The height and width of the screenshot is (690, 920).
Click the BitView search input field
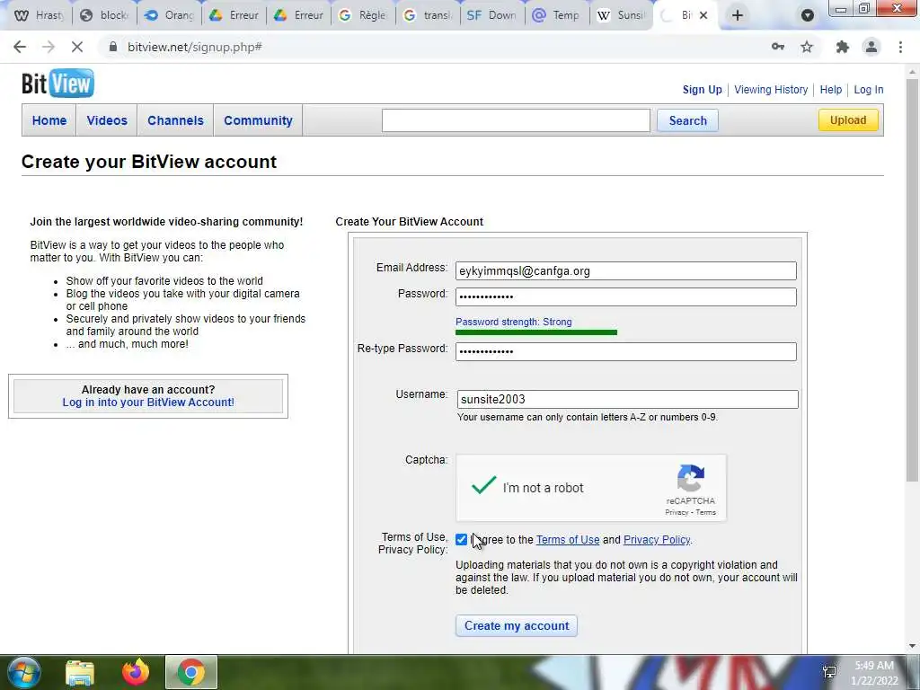click(x=516, y=120)
